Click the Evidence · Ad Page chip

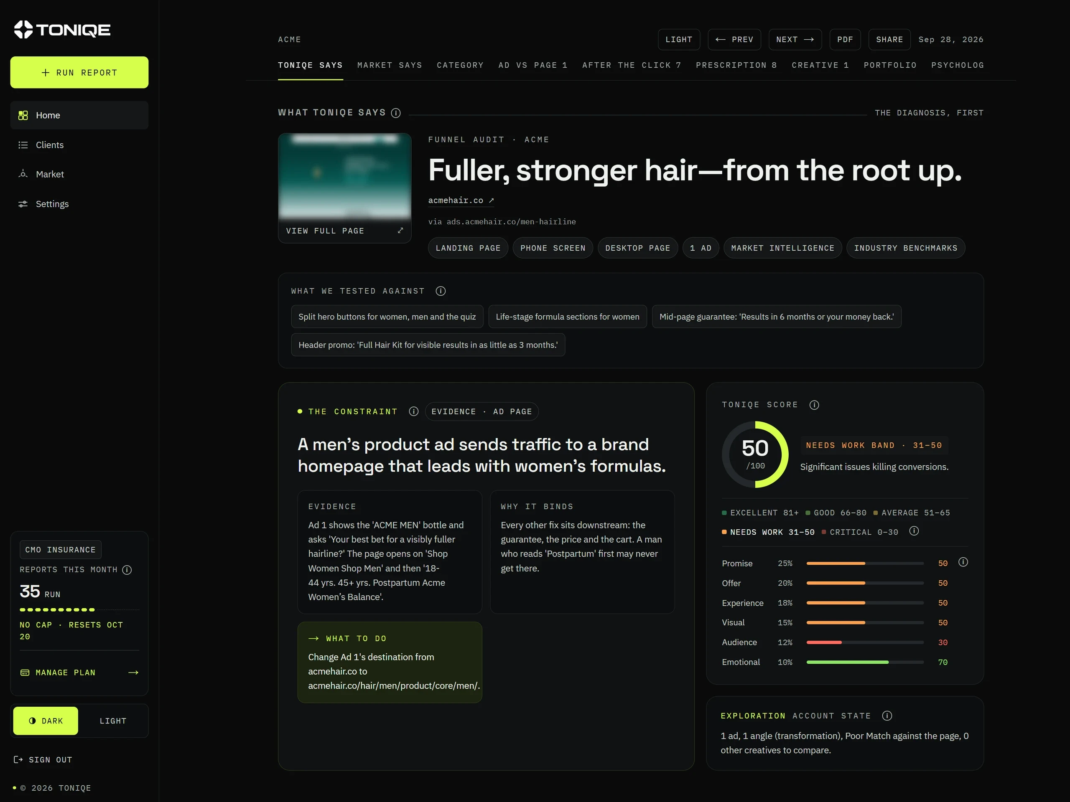[x=482, y=411]
